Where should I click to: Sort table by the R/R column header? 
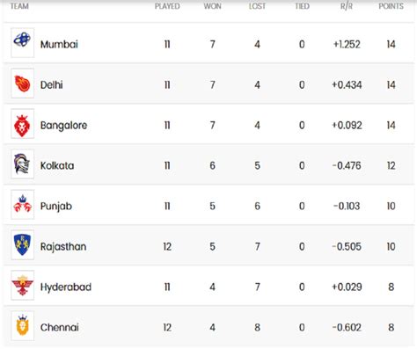pos(347,6)
